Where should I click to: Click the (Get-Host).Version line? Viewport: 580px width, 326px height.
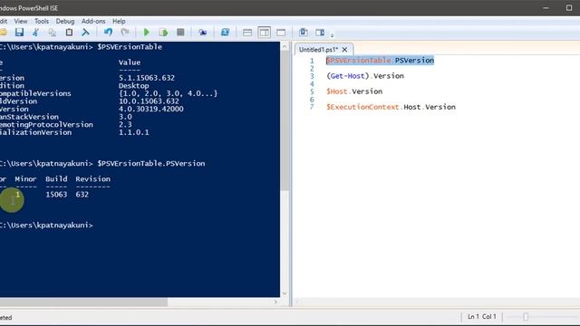tap(365, 76)
